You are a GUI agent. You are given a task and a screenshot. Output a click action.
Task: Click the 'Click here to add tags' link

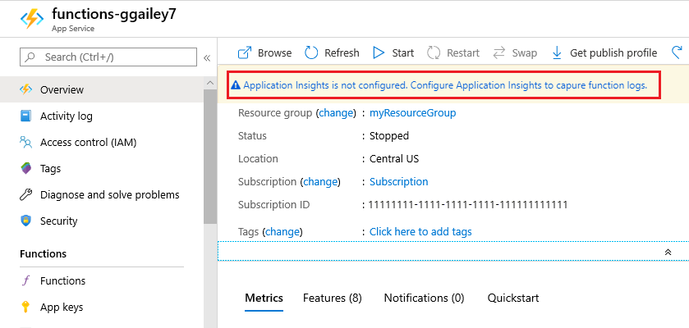[x=420, y=231]
